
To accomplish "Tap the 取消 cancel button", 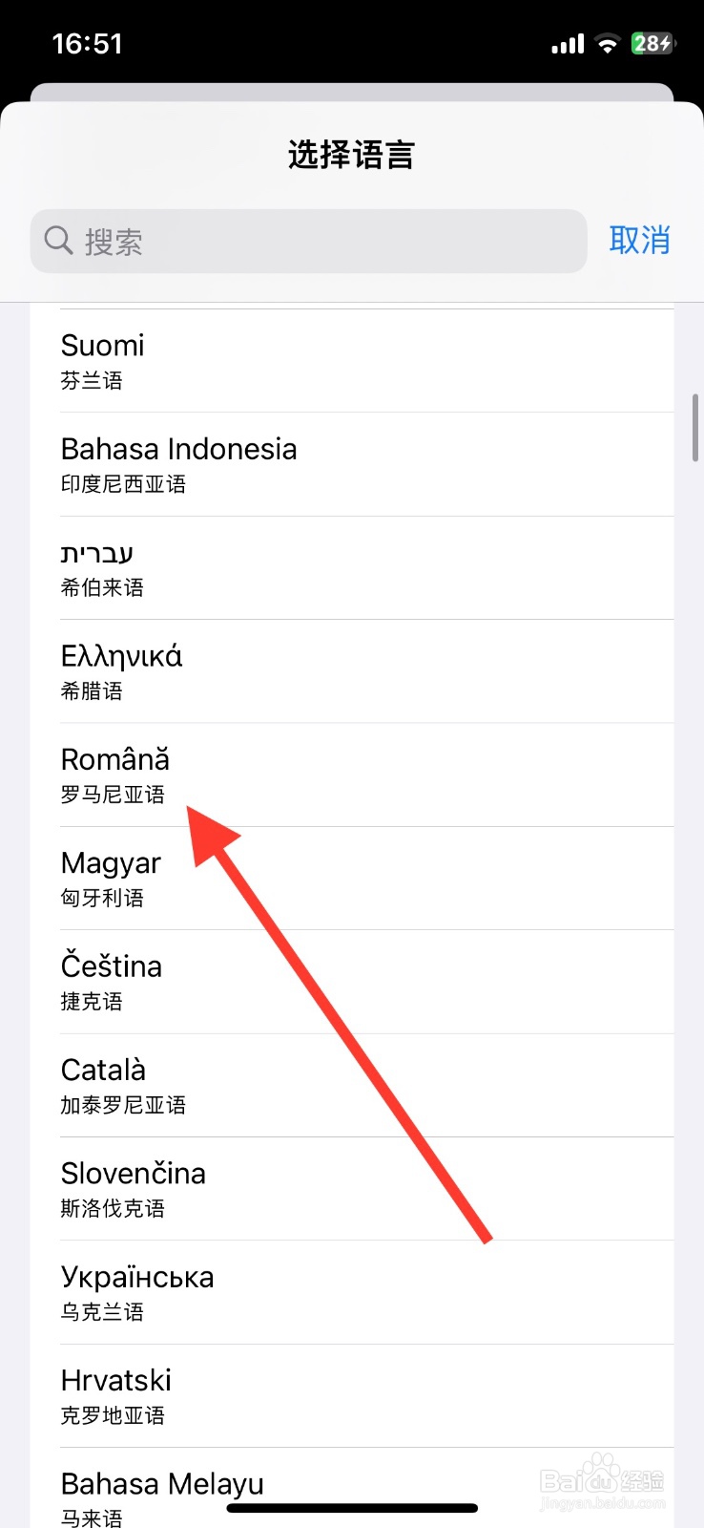I will (x=639, y=241).
